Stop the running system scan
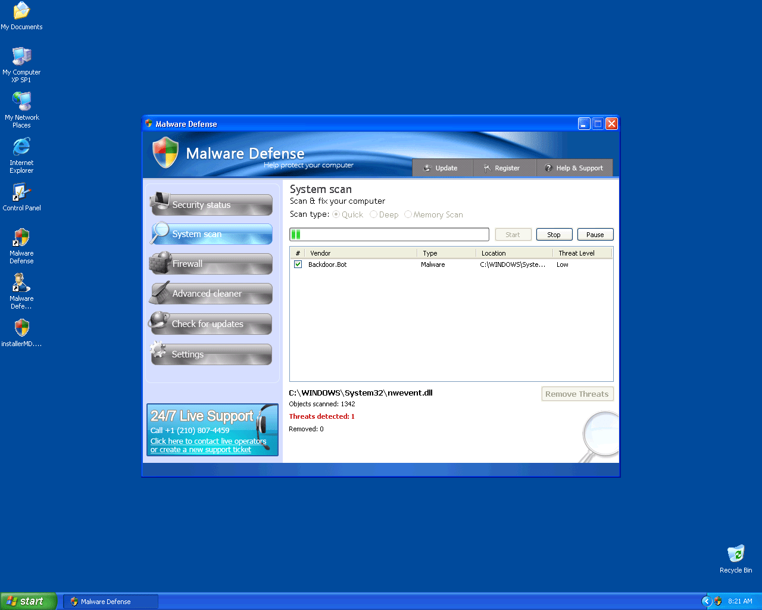 pyautogui.click(x=554, y=235)
